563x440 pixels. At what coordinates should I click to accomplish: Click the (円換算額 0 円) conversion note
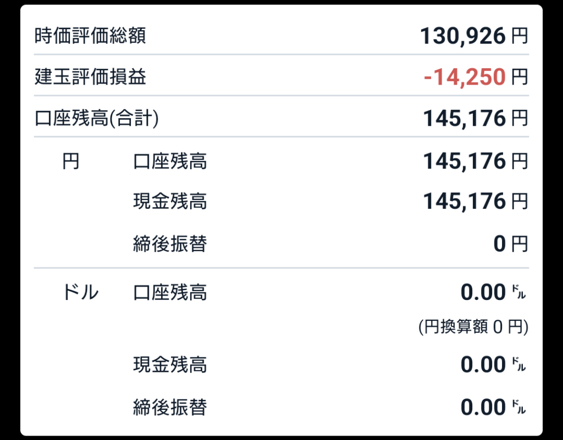473,327
